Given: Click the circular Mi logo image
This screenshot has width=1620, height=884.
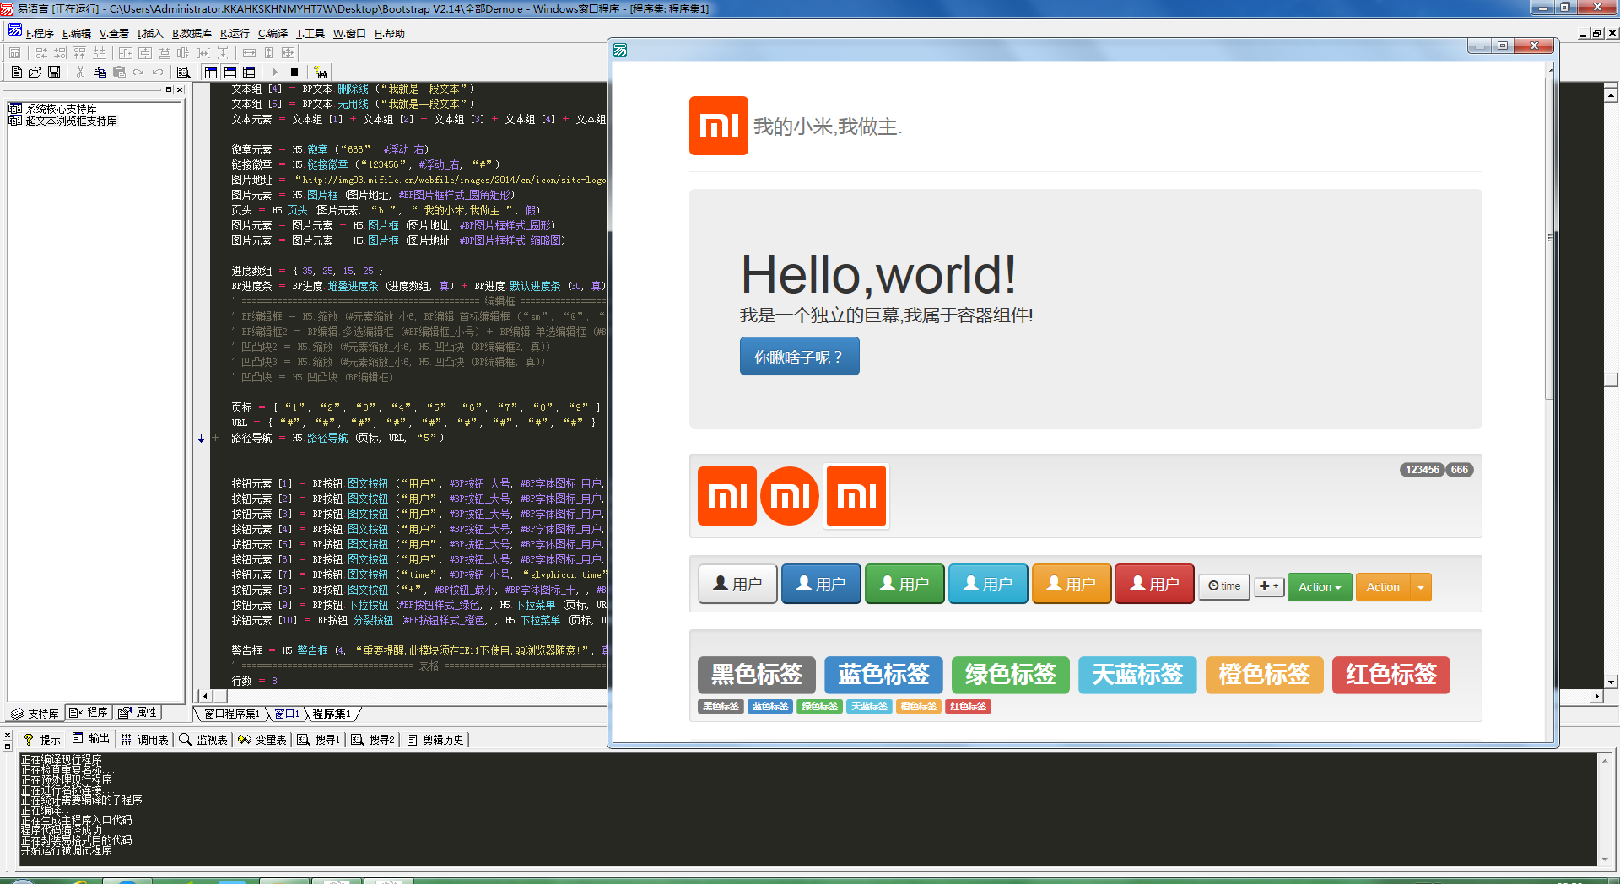Looking at the screenshot, I should [790, 496].
